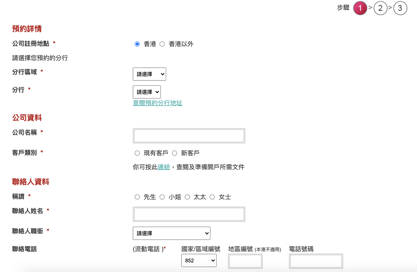
Task: Click the 公司名稱 text field
Action: (189, 136)
